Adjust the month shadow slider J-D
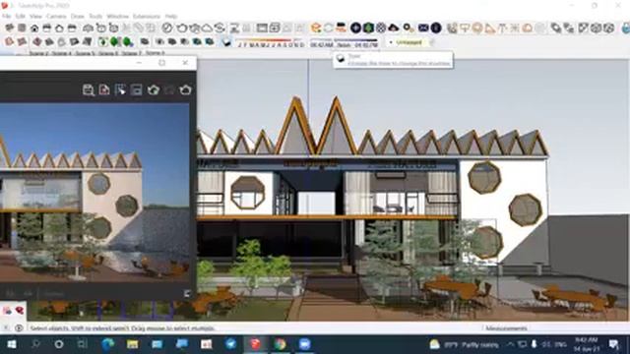Viewport: 630px width, 354px height. click(x=271, y=42)
